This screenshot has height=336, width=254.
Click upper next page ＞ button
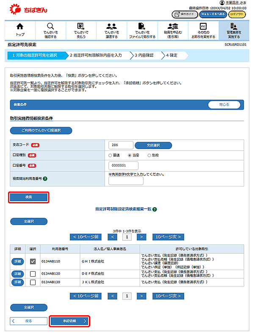click(141, 237)
